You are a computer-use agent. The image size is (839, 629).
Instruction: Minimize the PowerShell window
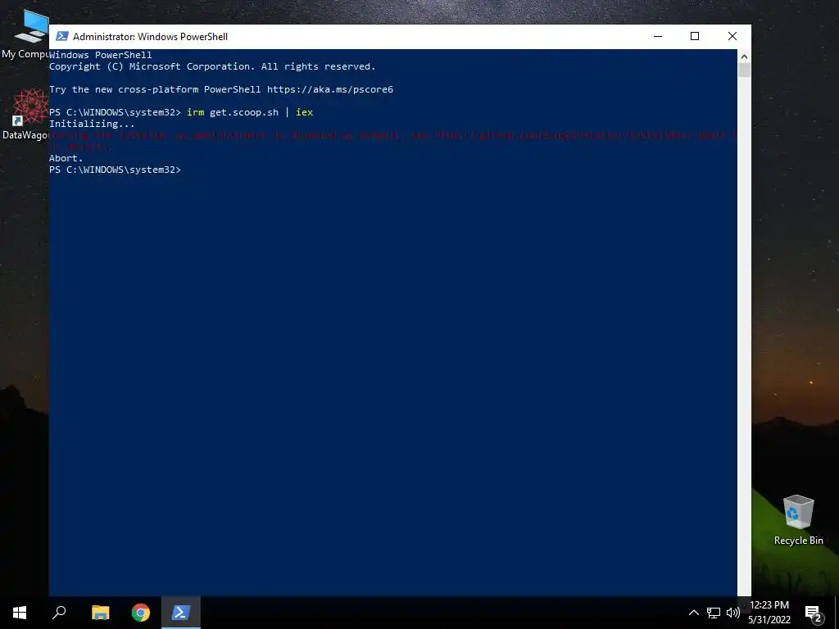tap(658, 36)
